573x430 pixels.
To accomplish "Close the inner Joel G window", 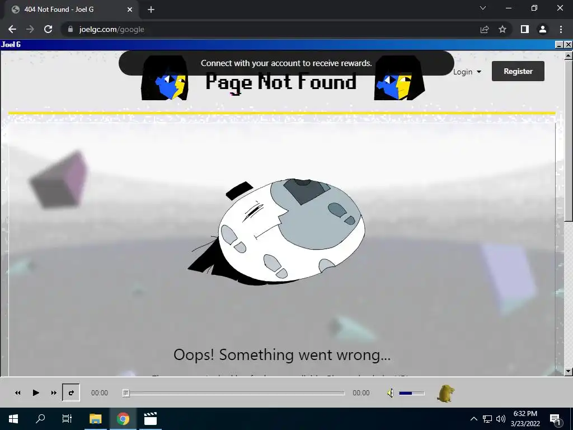I will (x=568, y=45).
